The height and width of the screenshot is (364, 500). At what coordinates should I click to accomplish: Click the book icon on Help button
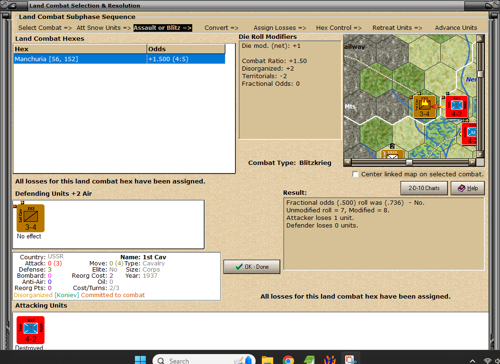[x=462, y=188]
